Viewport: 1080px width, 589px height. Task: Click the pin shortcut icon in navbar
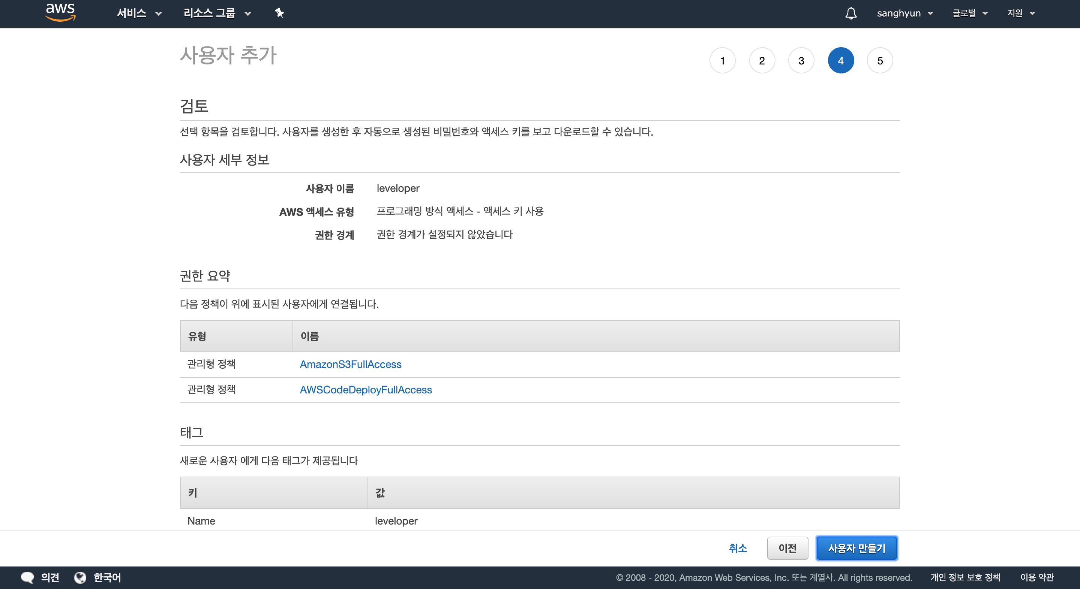279,13
